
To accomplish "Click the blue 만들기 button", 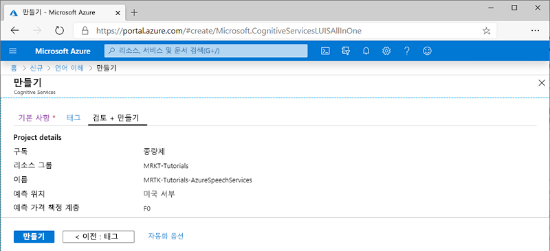I will 34,237.
